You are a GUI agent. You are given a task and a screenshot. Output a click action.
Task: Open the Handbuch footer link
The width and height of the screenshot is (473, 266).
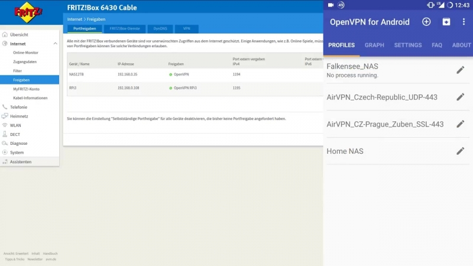click(50, 254)
